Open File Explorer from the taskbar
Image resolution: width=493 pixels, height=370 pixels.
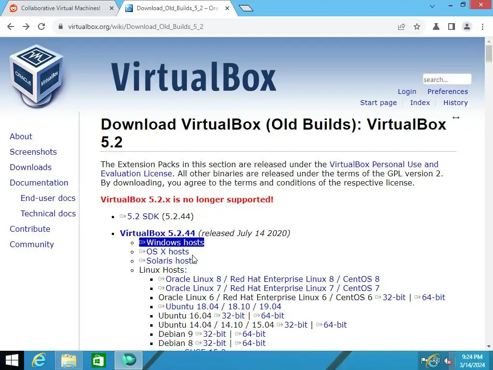[x=68, y=360]
